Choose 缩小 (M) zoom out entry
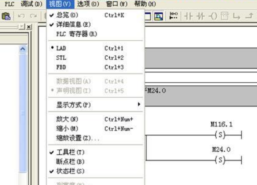 coord(95,129)
